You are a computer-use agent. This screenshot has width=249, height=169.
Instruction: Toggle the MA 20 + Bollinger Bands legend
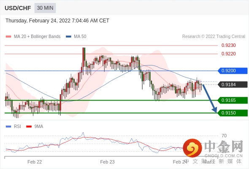[33, 37]
